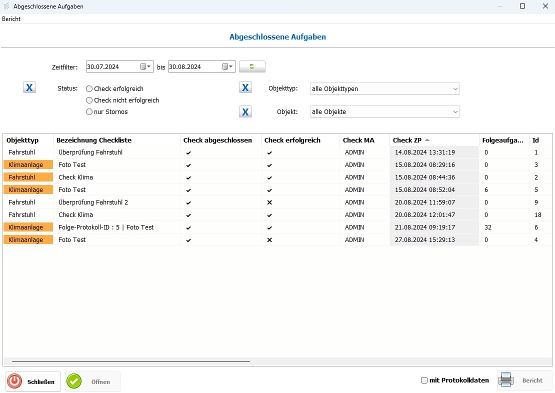Enable 'mit Protokolldaten' checkbox
Viewport: 555px width, 393px height.
click(424, 380)
